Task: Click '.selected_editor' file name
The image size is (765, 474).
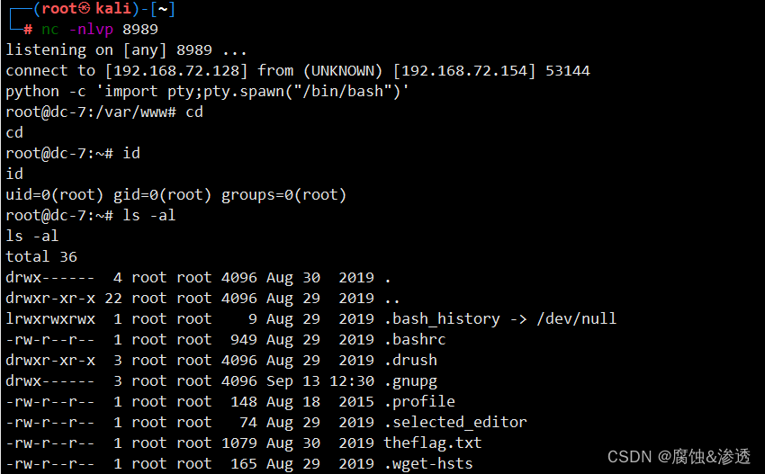Action: tap(455, 422)
